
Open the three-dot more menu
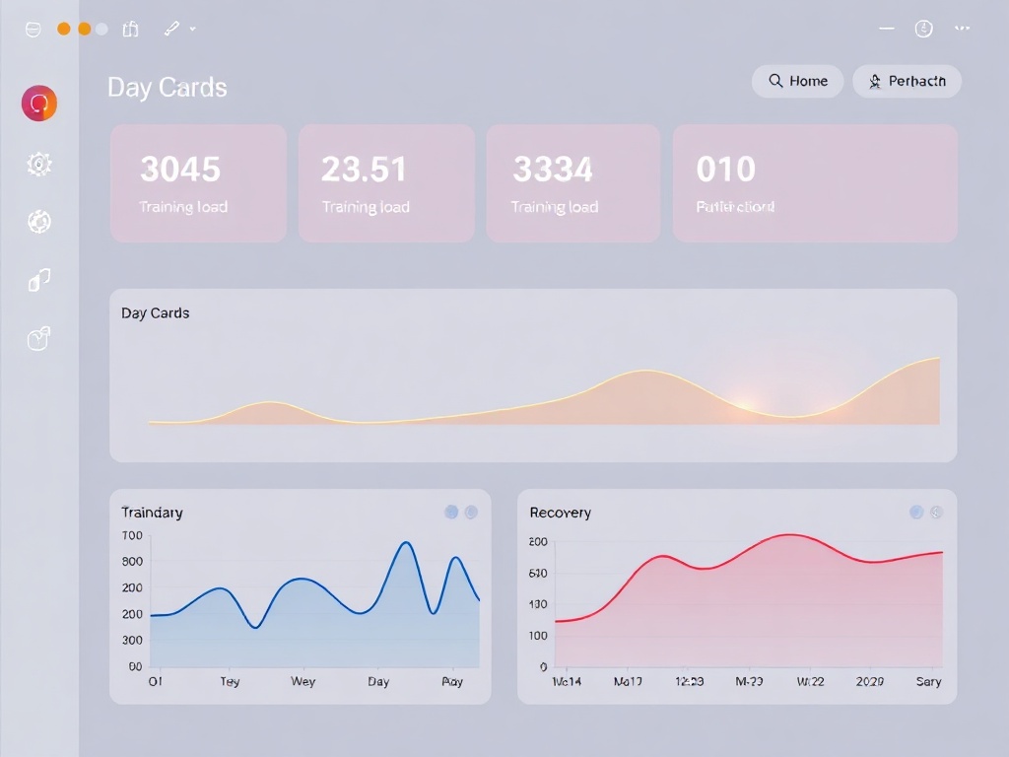tap(963, 29)
